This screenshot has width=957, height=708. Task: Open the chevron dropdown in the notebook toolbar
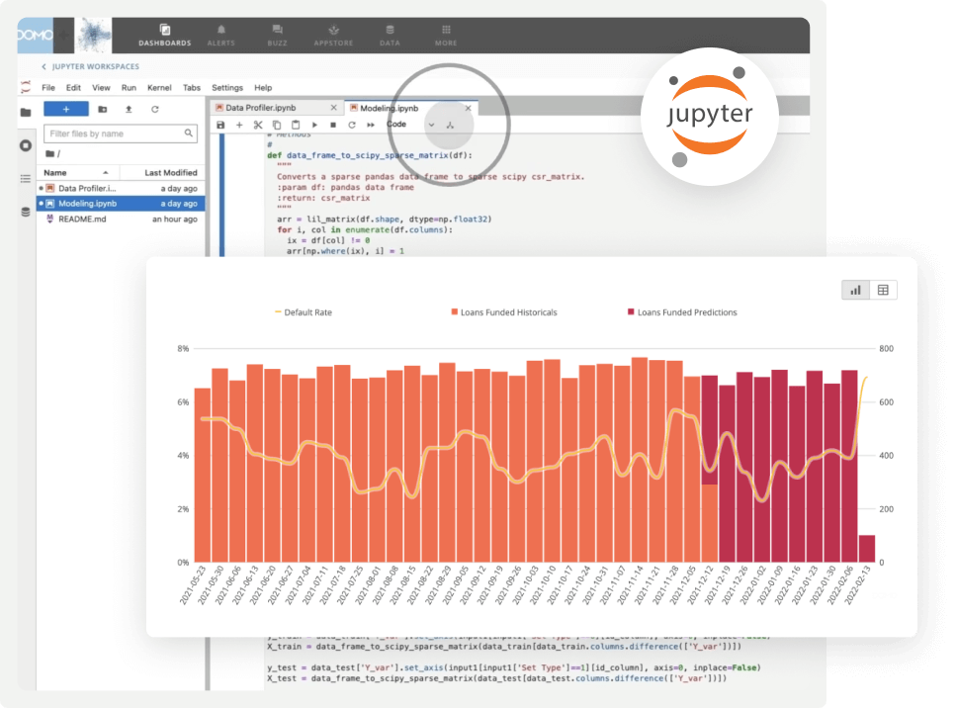pyautogui.click(x=432, y=125)
